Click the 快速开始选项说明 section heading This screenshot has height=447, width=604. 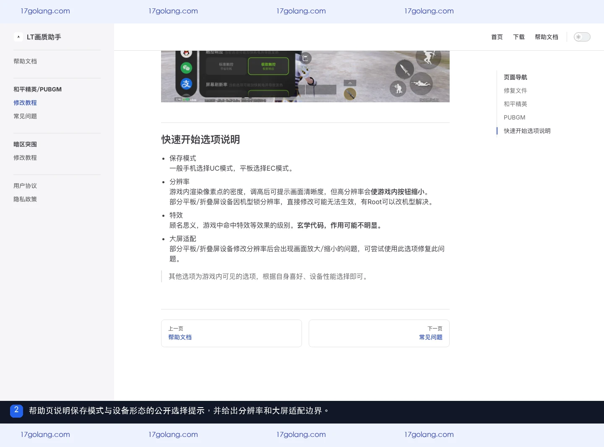click(200, 140)
